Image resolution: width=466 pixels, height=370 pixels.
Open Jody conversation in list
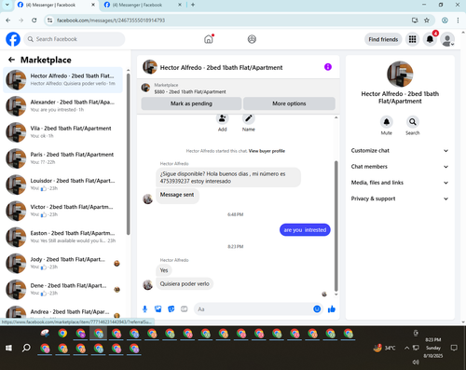click(62, 263)
